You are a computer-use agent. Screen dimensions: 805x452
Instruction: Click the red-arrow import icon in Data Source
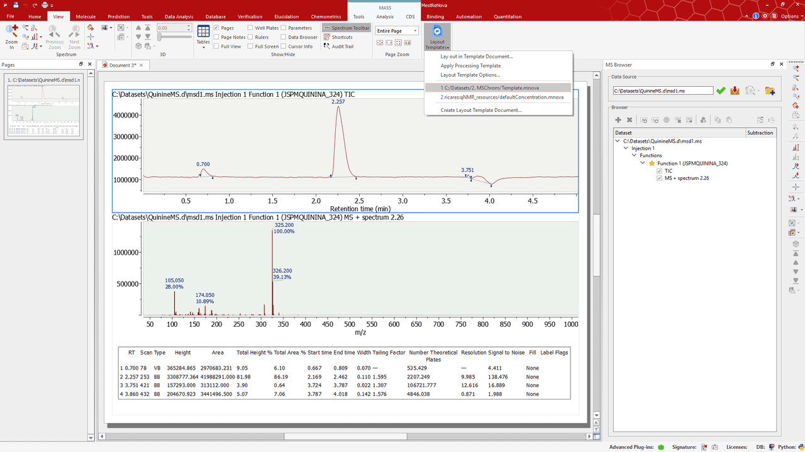[x=735, y=91]
